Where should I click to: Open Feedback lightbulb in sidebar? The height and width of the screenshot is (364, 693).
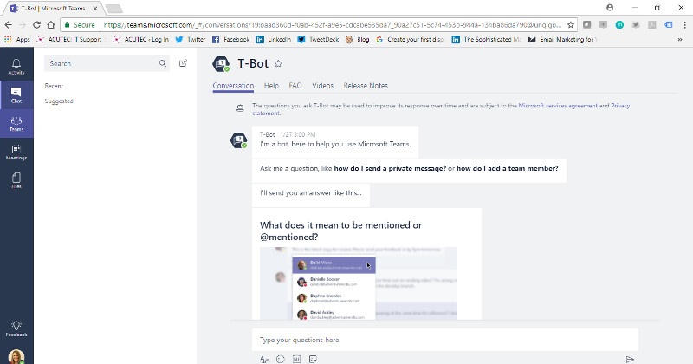click(16, 328)
